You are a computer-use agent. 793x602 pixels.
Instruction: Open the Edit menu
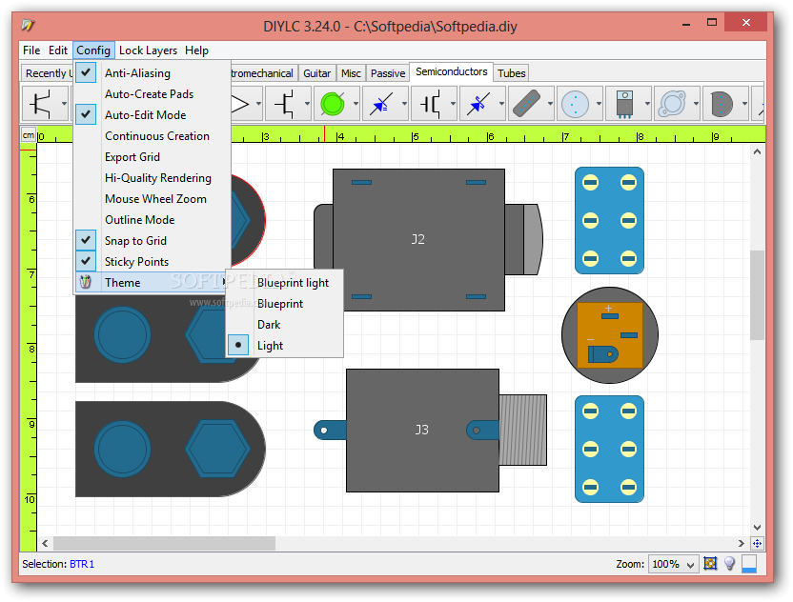click(x=57, y=50)
